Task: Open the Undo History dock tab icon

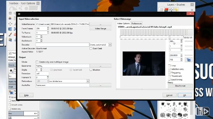Action: (176, 10)
